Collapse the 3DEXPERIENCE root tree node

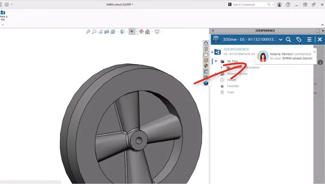(212, 52)
